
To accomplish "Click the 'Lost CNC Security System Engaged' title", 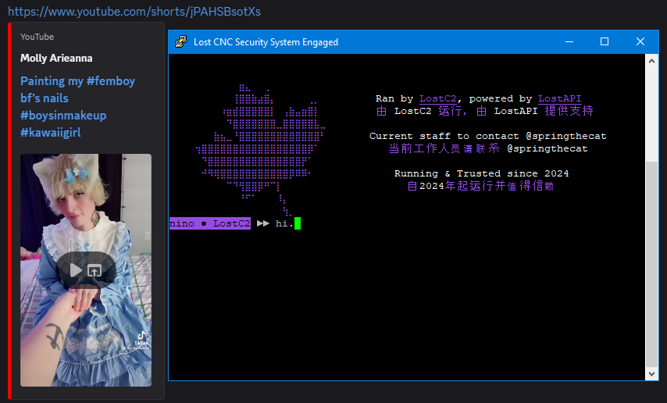I will 266,42.
